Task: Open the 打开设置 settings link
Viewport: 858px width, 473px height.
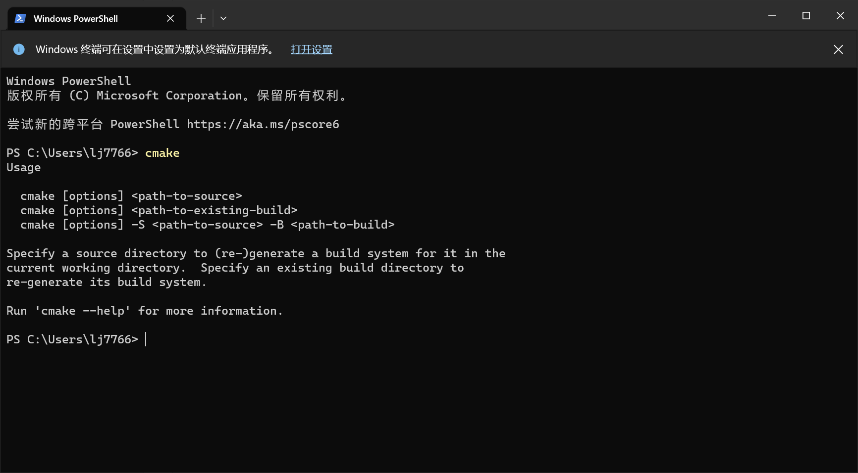Action: 311,49
